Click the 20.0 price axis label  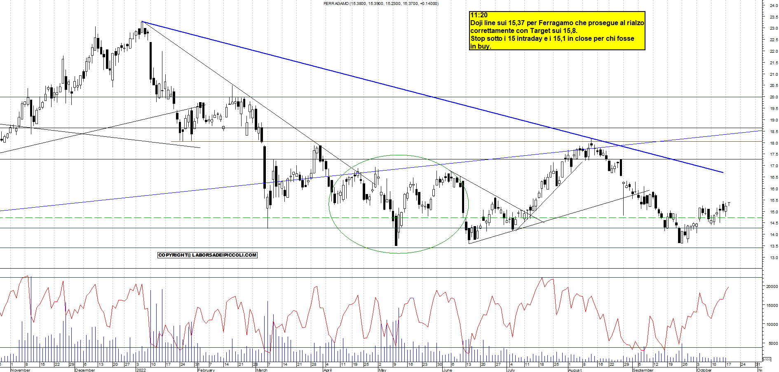[x=774, y=97]
